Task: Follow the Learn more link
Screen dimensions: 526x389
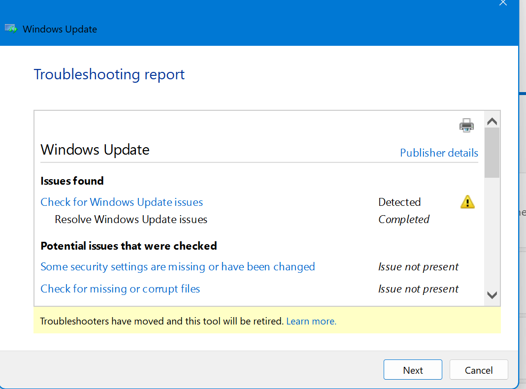Action: 311,321
